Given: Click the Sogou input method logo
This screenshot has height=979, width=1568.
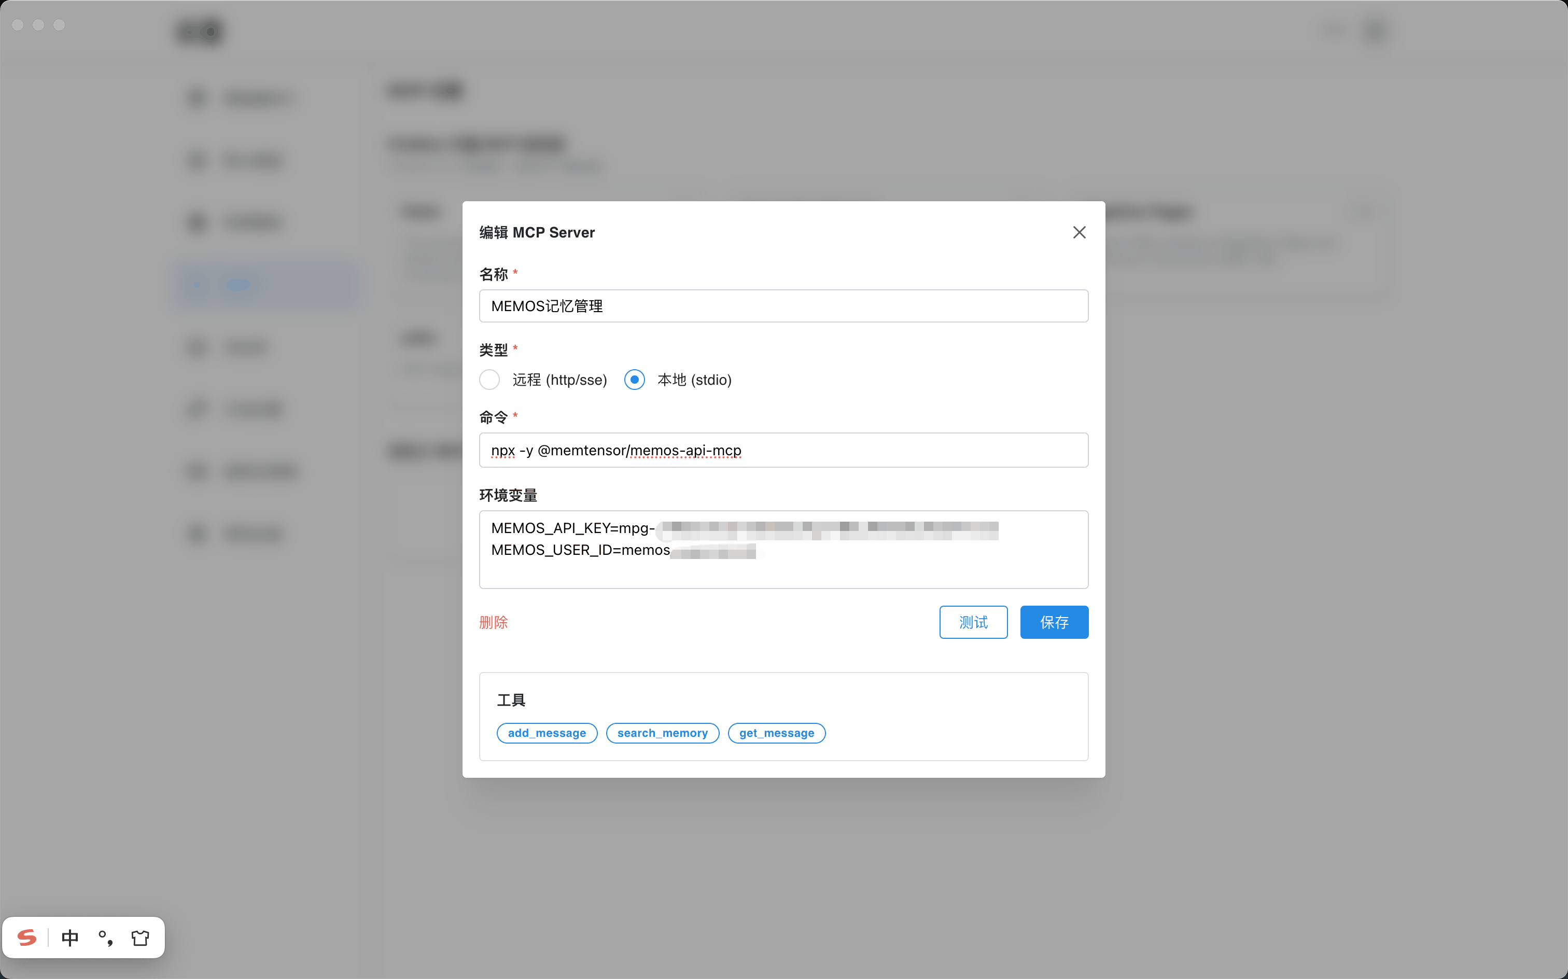Looking at the screenshot, I should [x=26, y=937].
